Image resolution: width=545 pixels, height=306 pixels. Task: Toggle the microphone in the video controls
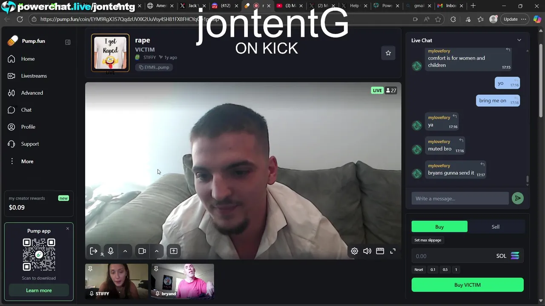tap(111, 251)
